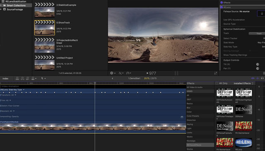Click the Overwrite clip icon with dropdown

click(34, 78)
